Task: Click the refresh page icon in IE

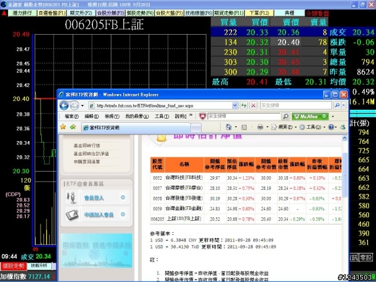Action: [x=244, y=105]
